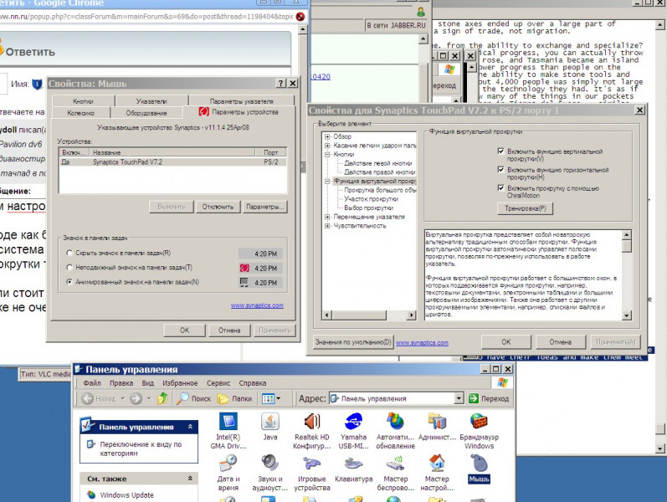Select Synaptics TouchPad V7.2 device row
Screen dimensions: 667x502
[x=172, y=162]
